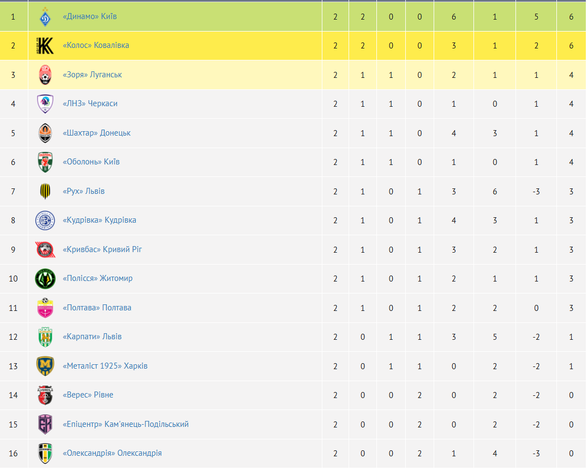588x471 pixels.
Task: Open the «ЛНЗ» Черкаси team page
Action: (90, 103)
